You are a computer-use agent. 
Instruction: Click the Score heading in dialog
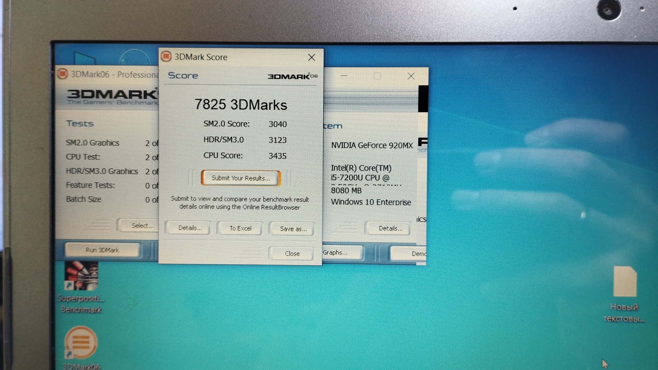point(183,75)
